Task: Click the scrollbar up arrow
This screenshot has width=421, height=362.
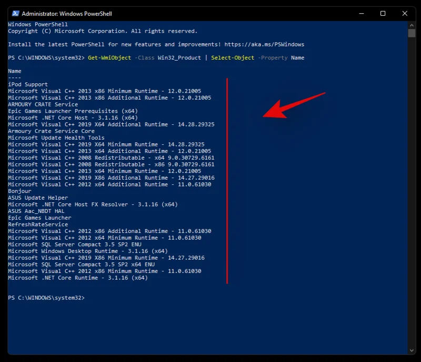Action: pyautogui.click(x=411, y=24)
